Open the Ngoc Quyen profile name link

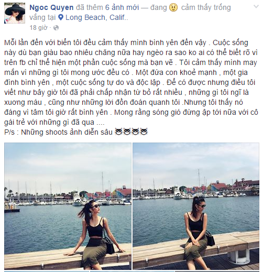tap(51, 7)
